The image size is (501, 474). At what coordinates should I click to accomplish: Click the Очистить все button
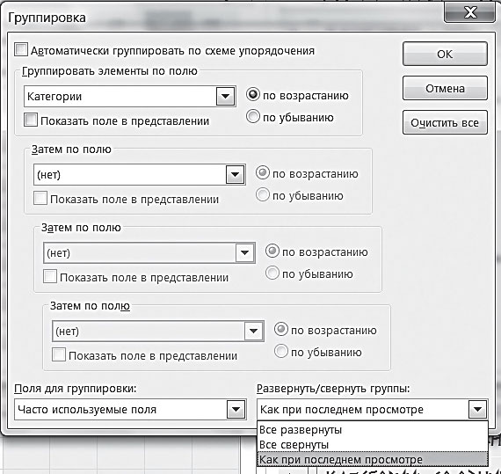tap(445, 122)
